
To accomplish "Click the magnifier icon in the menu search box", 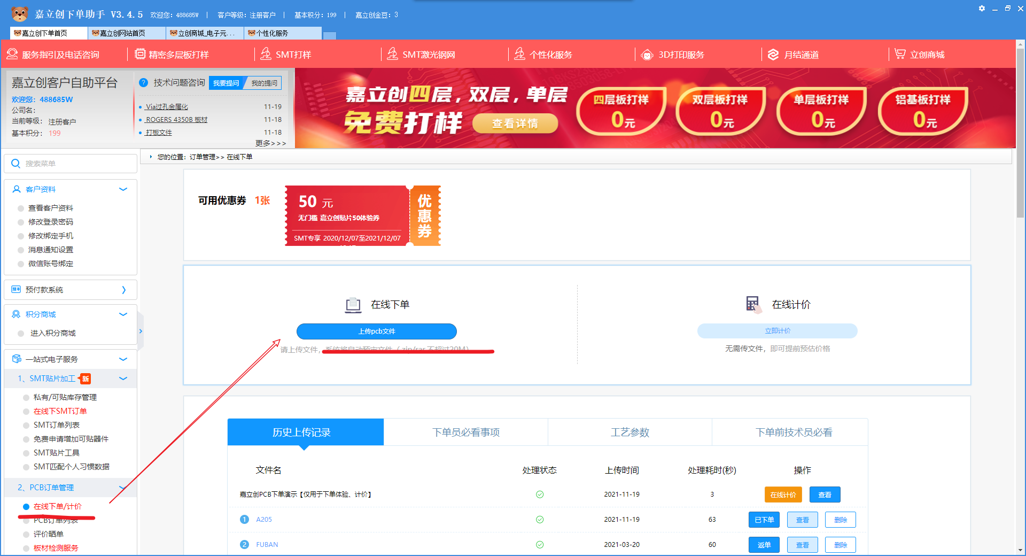I will [15, 164].
